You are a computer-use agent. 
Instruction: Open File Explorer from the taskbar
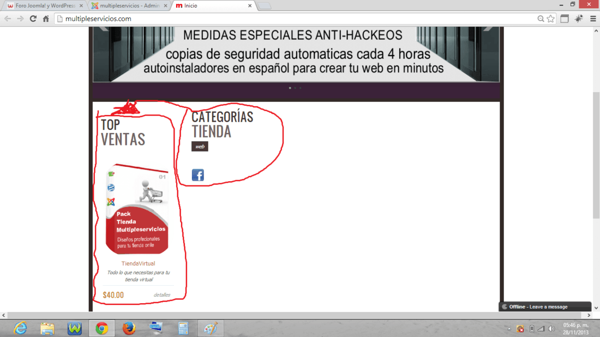click(47, 328)
